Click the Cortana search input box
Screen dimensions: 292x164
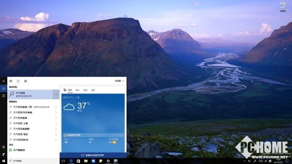[x=33, y=161]
